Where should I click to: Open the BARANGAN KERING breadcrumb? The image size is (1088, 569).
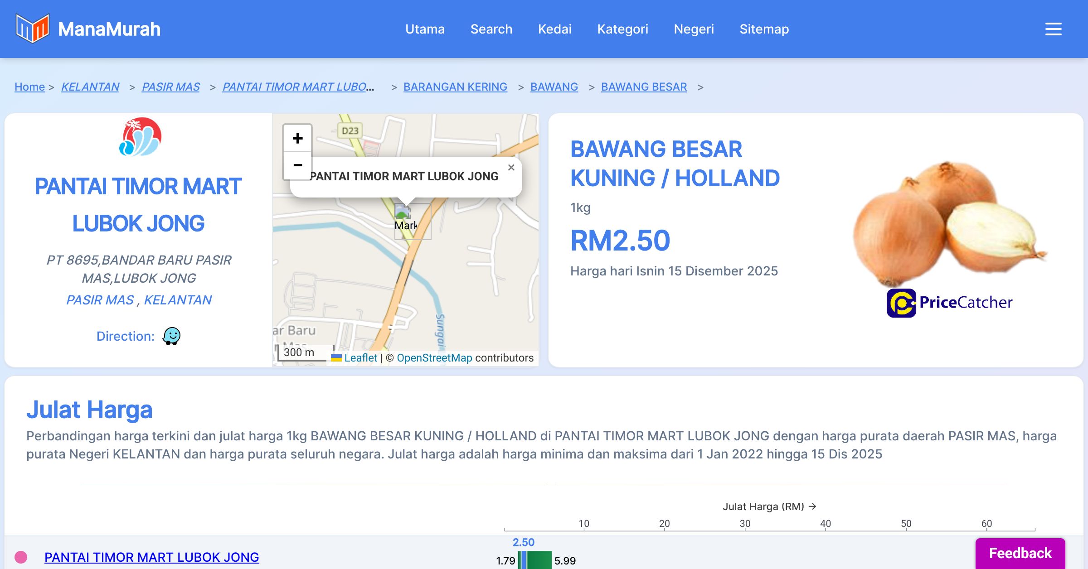[x=455, y=87]
